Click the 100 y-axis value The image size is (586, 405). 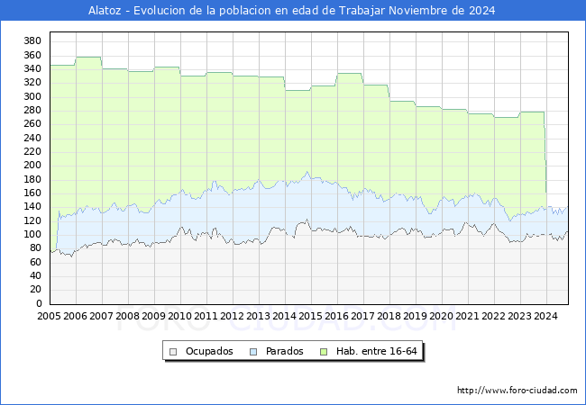click(x=32, y=234)
